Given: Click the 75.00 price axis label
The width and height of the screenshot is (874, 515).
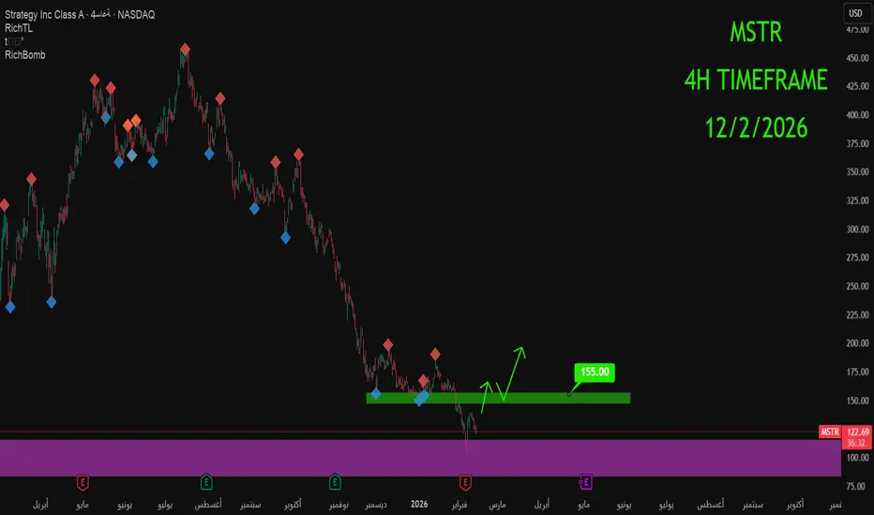Looking at the screenshot, I should [x=857, y=487].
